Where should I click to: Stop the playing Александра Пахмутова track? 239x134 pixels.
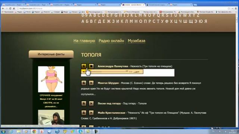pos(91,66)
